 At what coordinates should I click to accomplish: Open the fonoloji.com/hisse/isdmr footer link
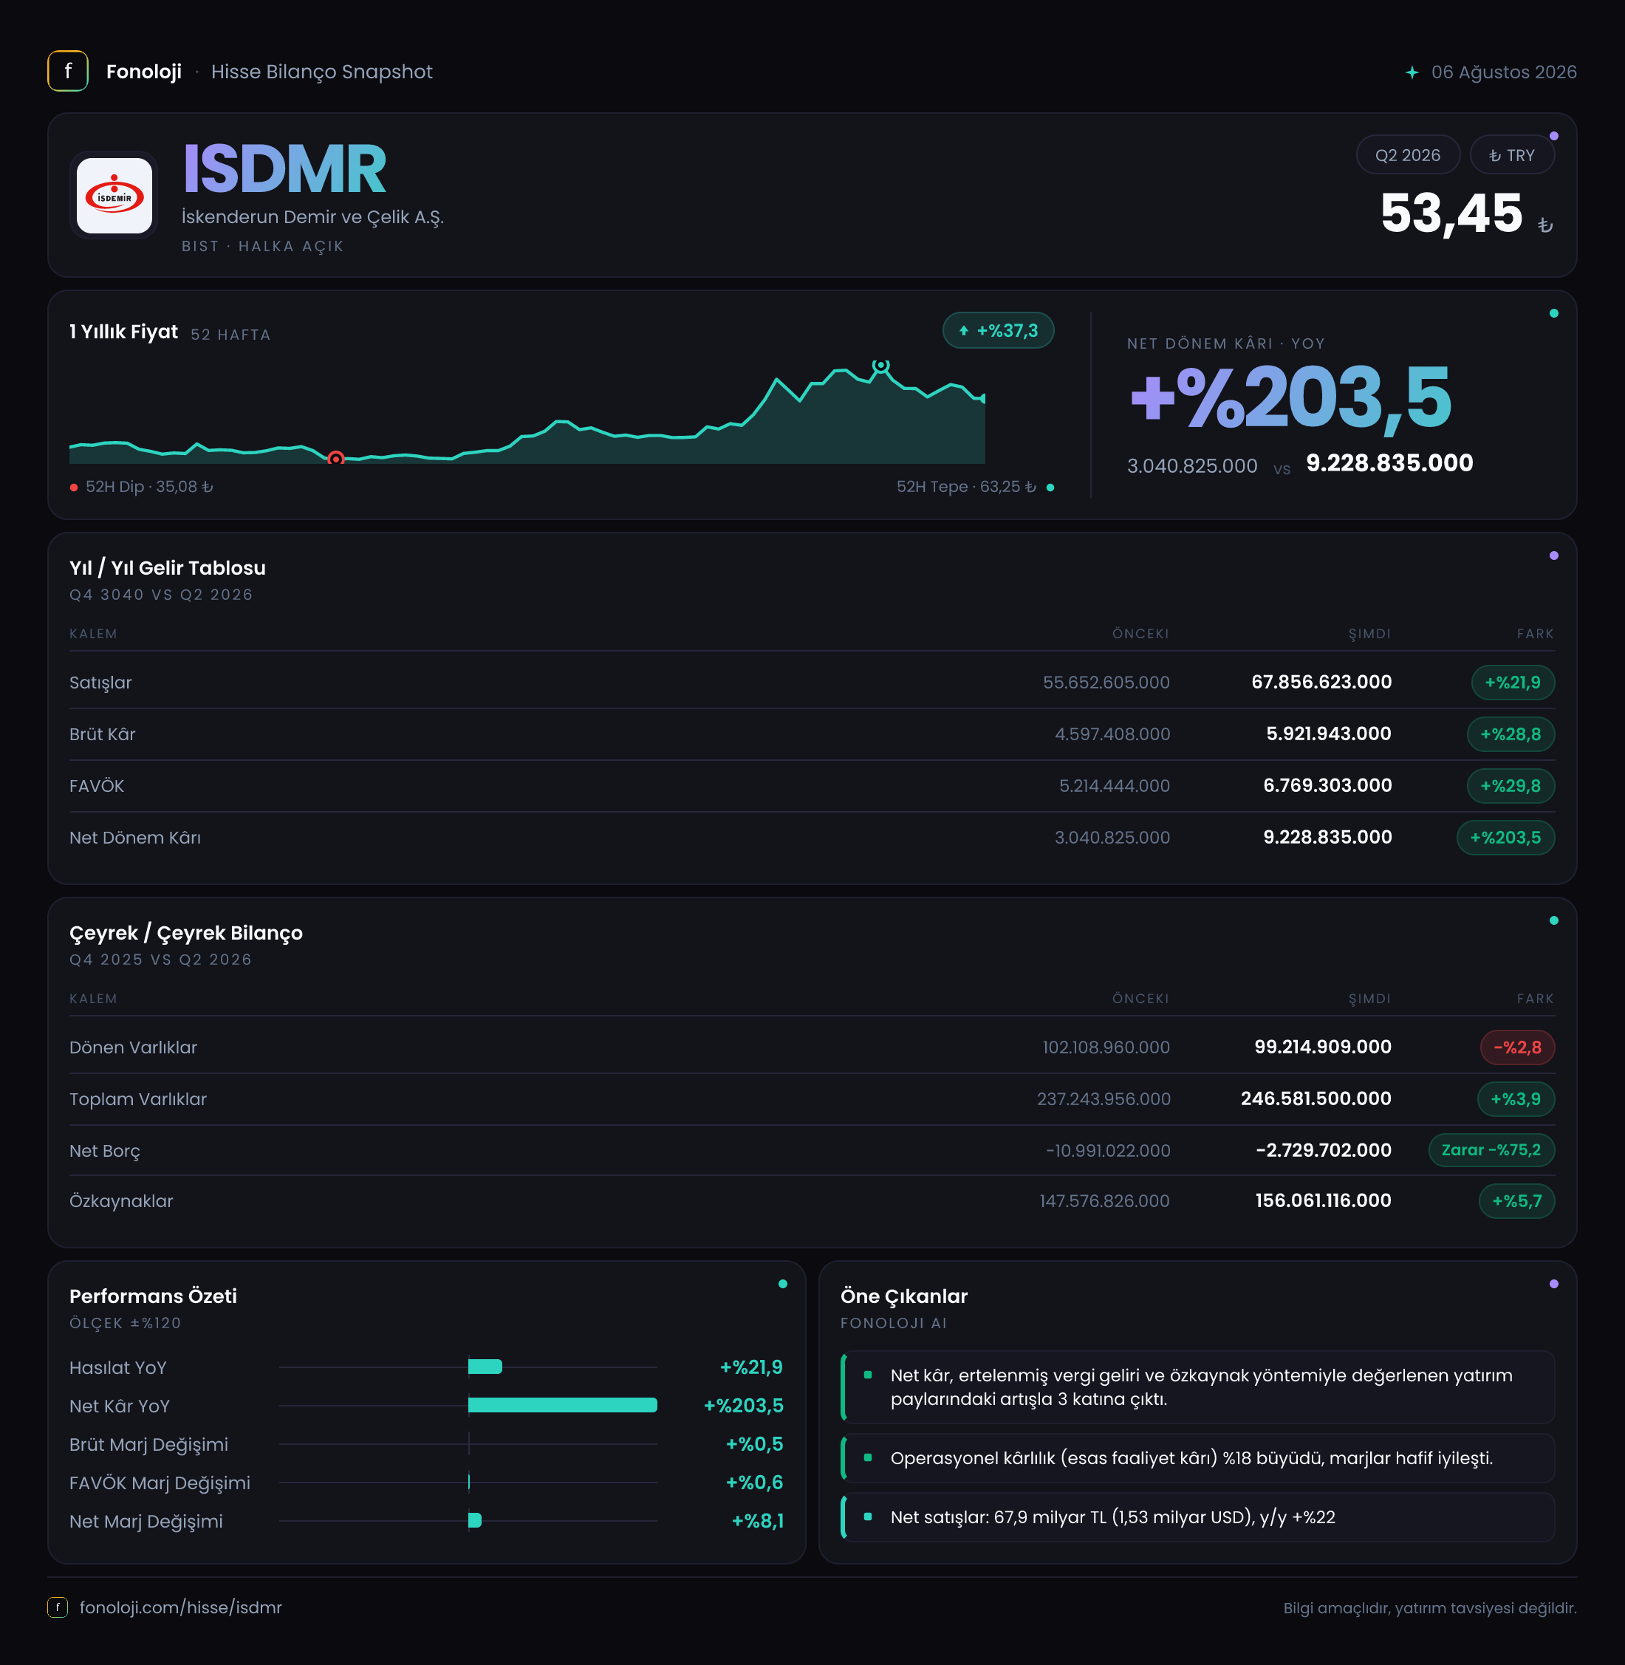tap(180, 1607)
